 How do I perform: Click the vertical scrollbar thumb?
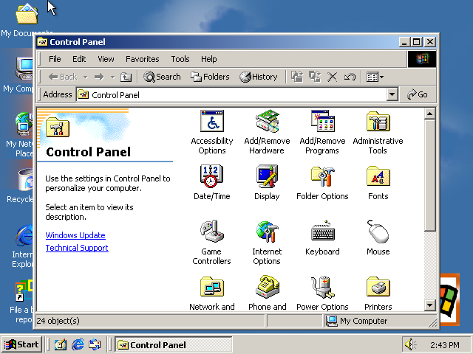click(x=429, y=176)
